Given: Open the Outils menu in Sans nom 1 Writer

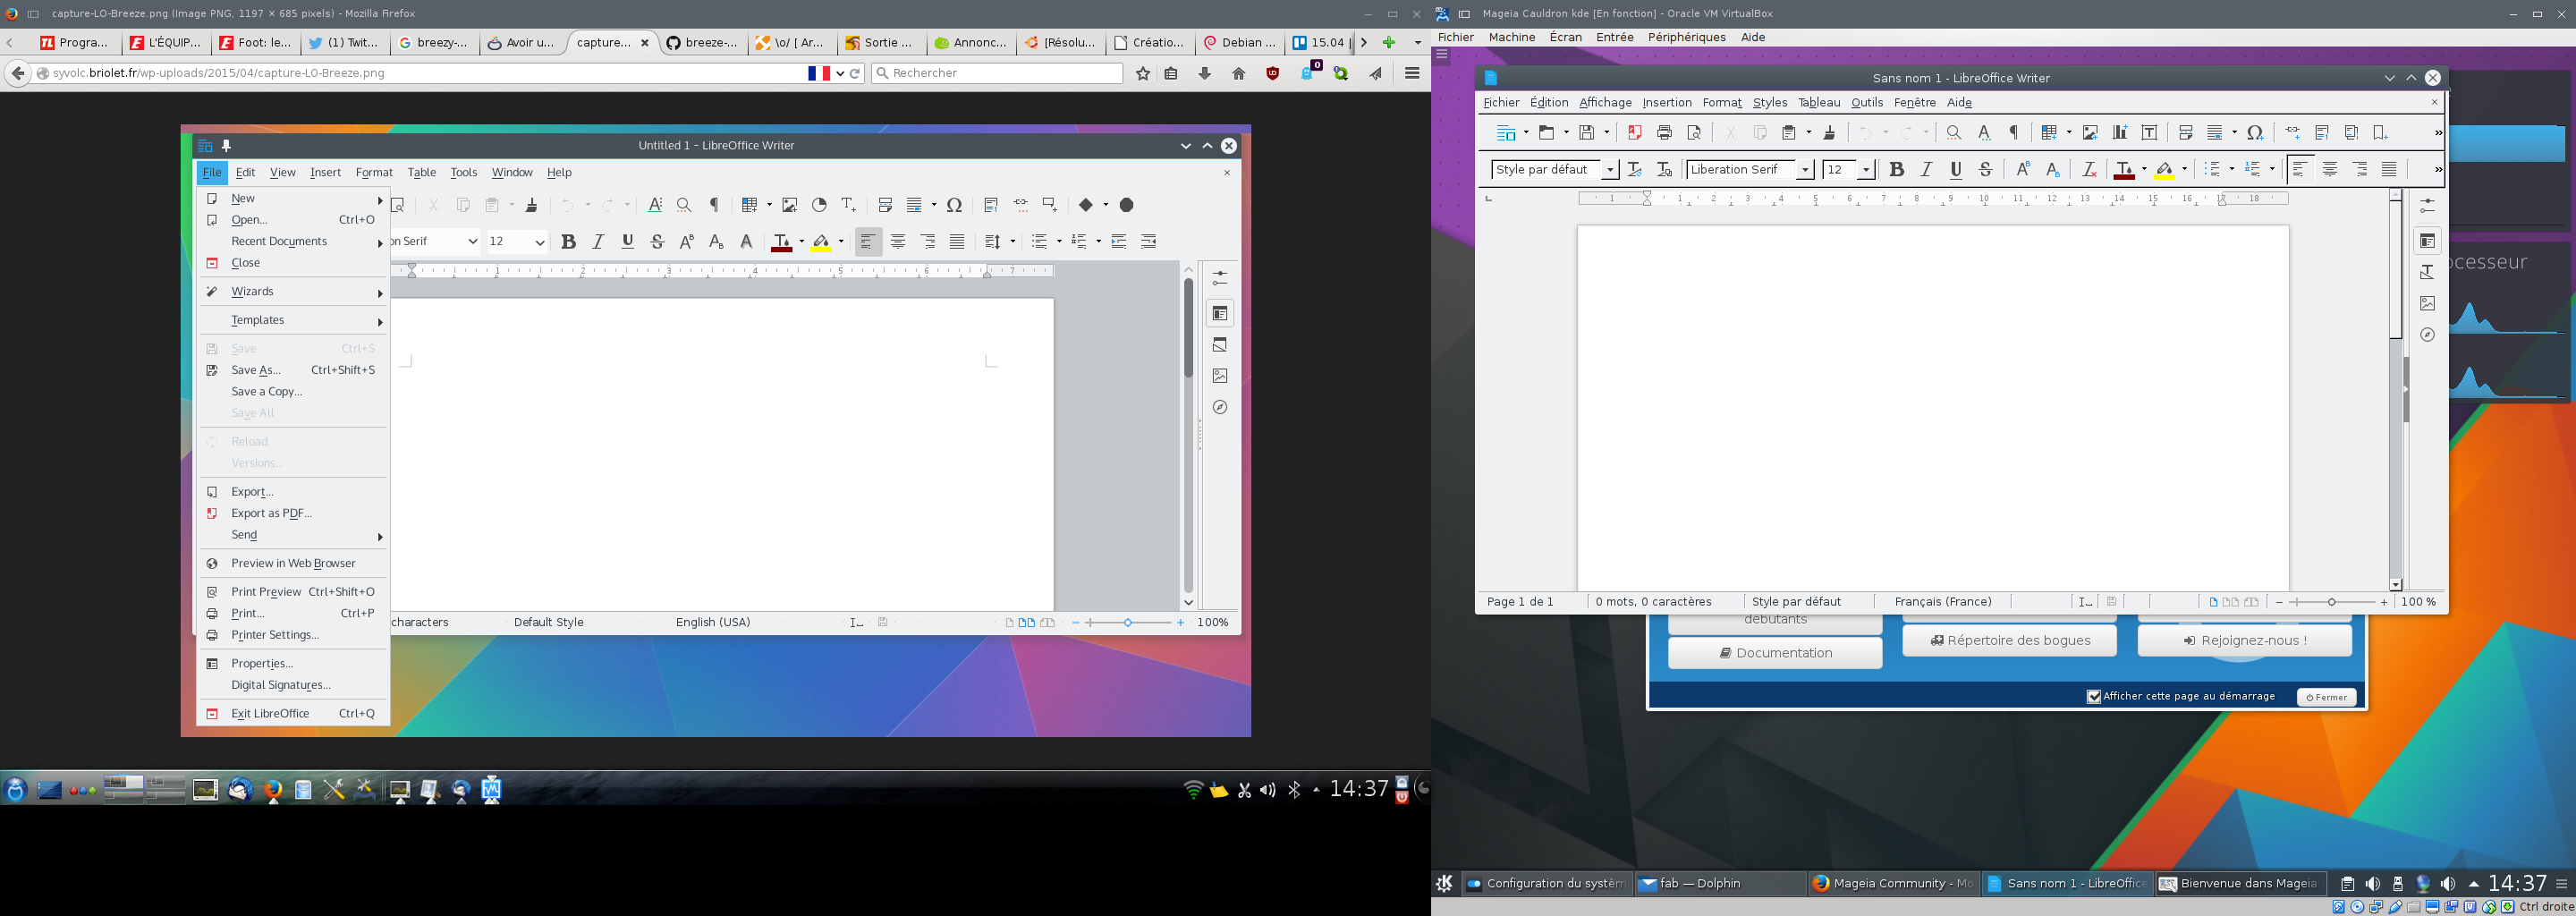Looking at the screenshot, I should [x=1867, y=103].
